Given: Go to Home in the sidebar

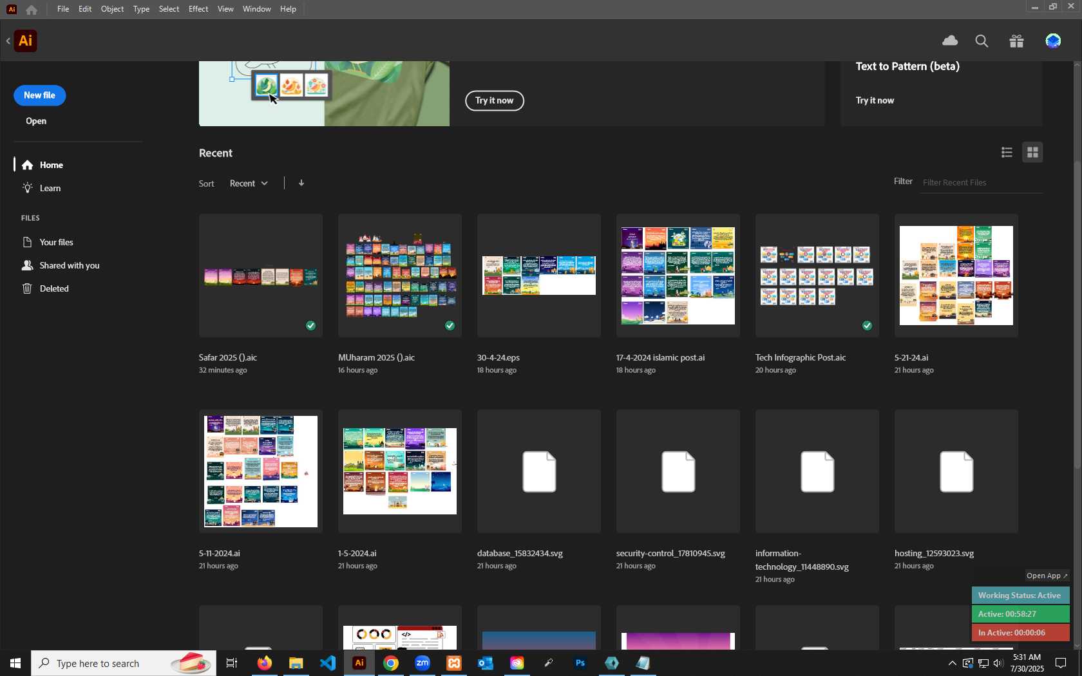Looking at the screenshot, I should pyautogui.click(x=52, y=165).
